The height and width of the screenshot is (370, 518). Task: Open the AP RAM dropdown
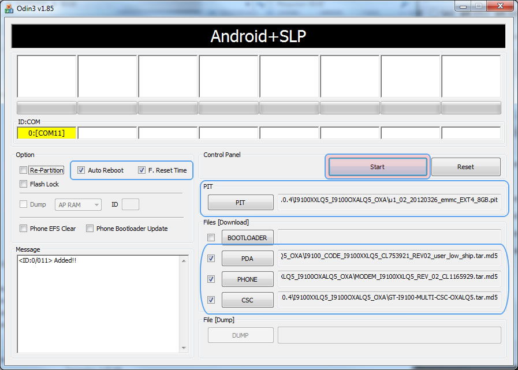(x=78, y=205)
